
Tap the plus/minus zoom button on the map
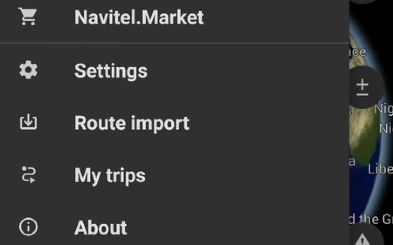[x=363, y=88]
